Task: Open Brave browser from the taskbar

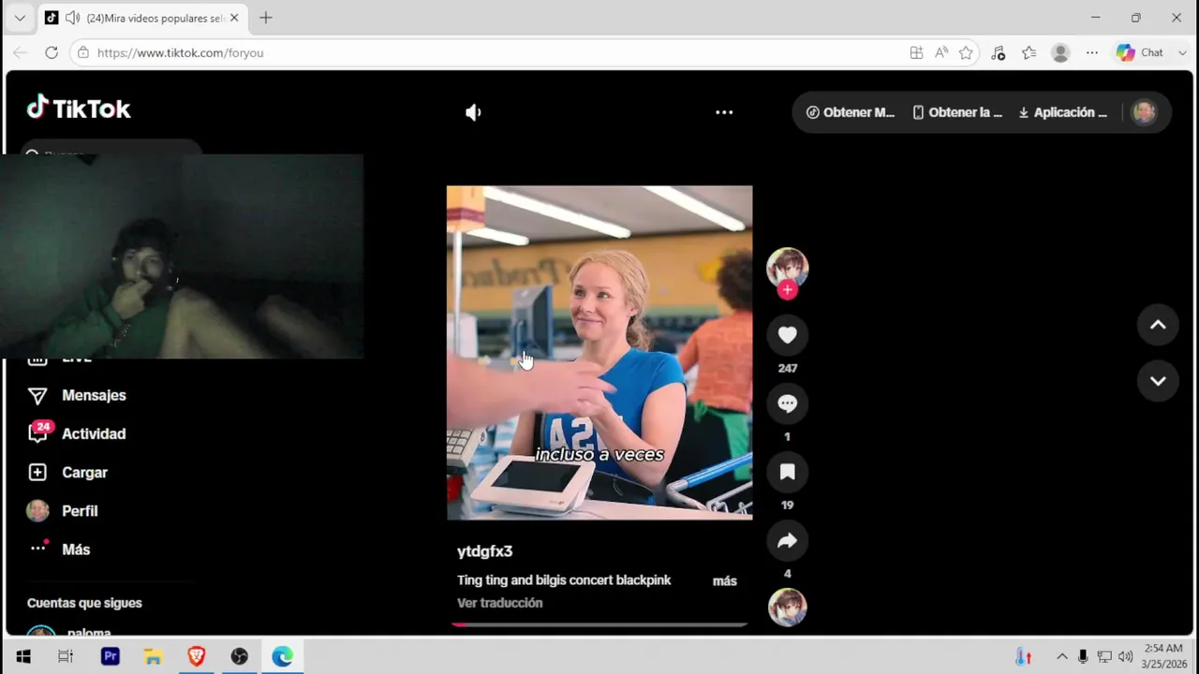Action: 196,657
